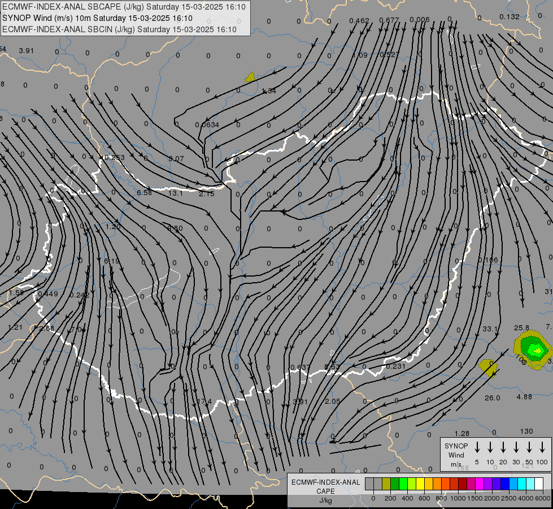
Task: Pick the first gray CAPE legend swatch
Action: (369, 484)
